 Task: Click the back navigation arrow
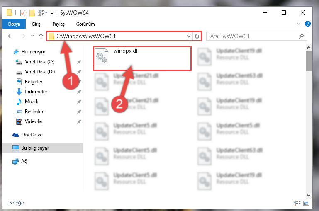tap(10, 36)
